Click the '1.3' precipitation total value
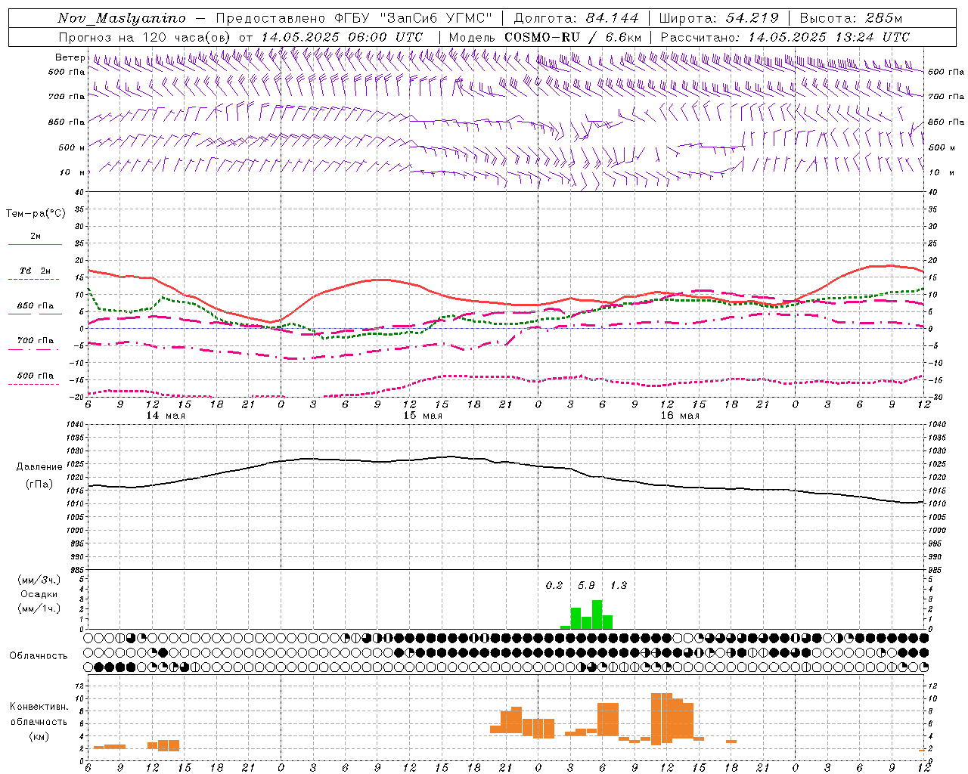Viewport: 968px width, 774px height. click(x=618, y=585)
